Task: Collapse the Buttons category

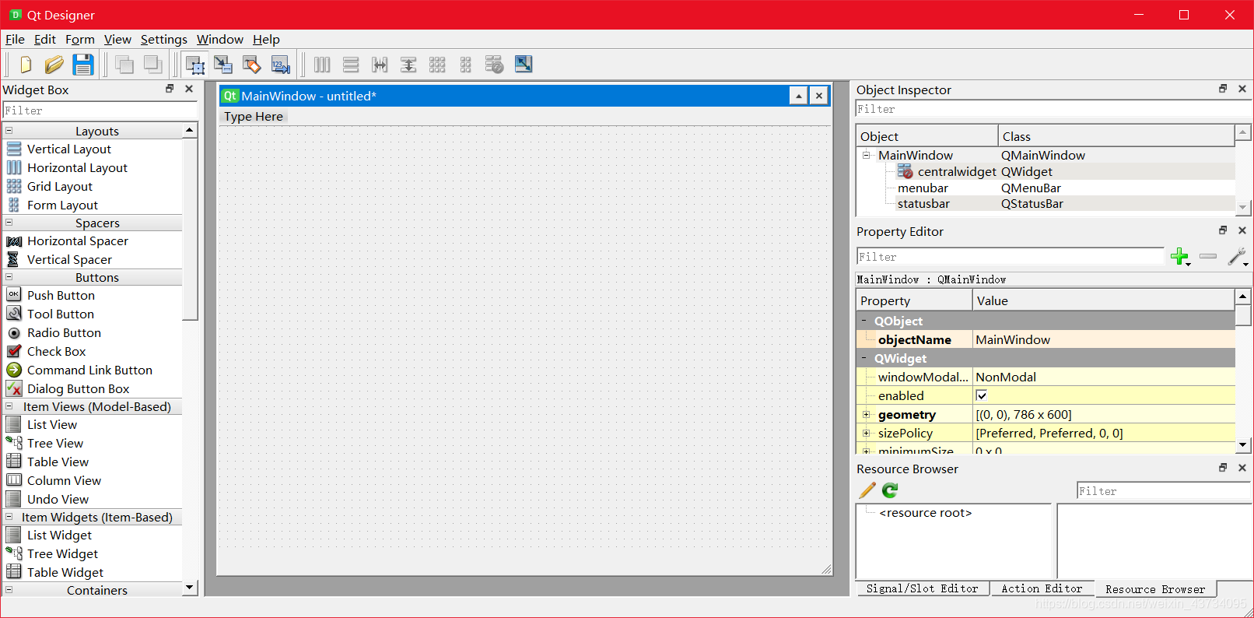Action: point(9,277)
